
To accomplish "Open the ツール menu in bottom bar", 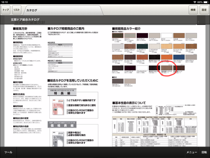I will 8,152.
